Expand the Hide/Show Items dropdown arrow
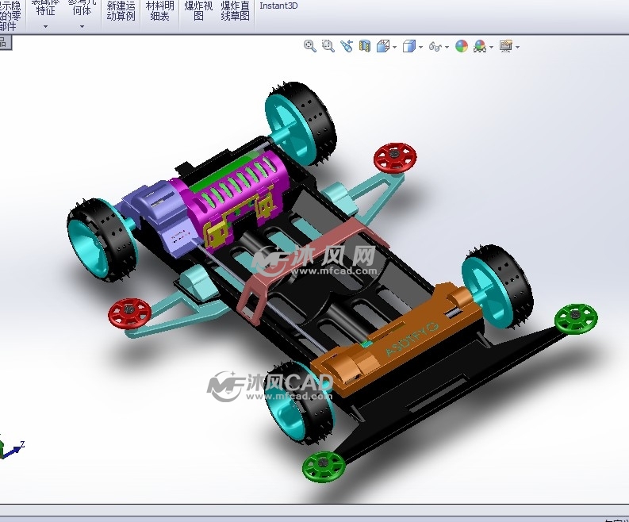629x522 pixels. (x=447, y=48)
